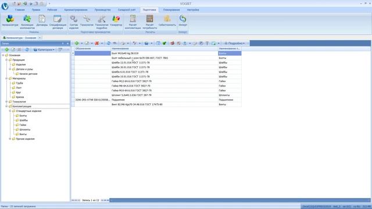372x209 pixels.
Task: Click the edit folder icon in folders panel
Action: 13,49
